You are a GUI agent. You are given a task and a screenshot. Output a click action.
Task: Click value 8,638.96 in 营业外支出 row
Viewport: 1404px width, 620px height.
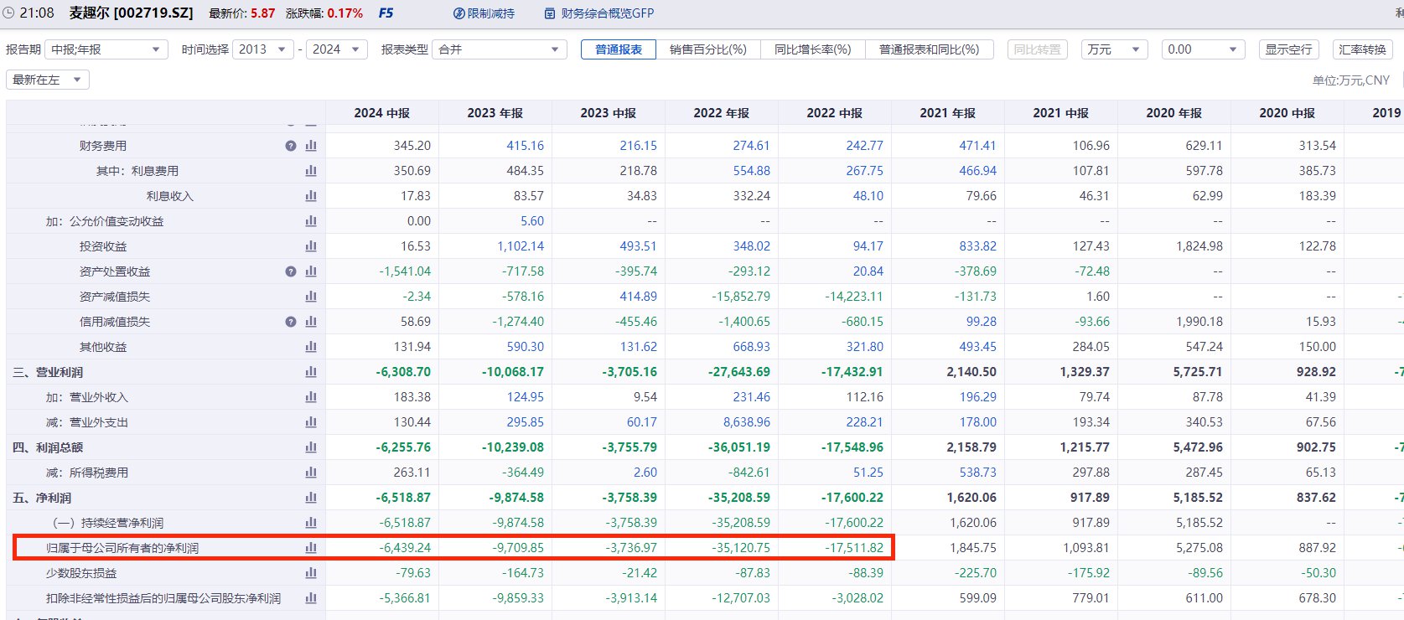(x=747, y=422)
